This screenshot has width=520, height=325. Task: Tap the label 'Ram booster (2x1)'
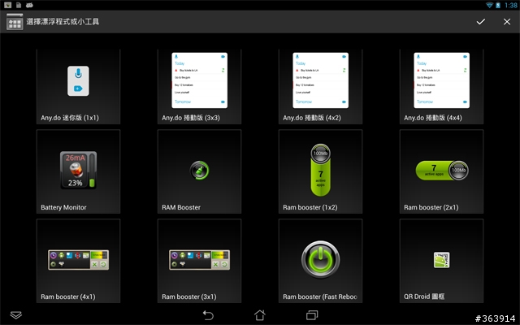431,207
